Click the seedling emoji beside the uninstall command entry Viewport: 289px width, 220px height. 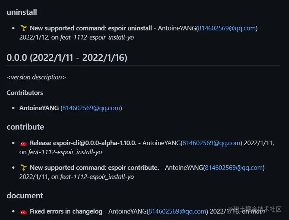point(24,28)
